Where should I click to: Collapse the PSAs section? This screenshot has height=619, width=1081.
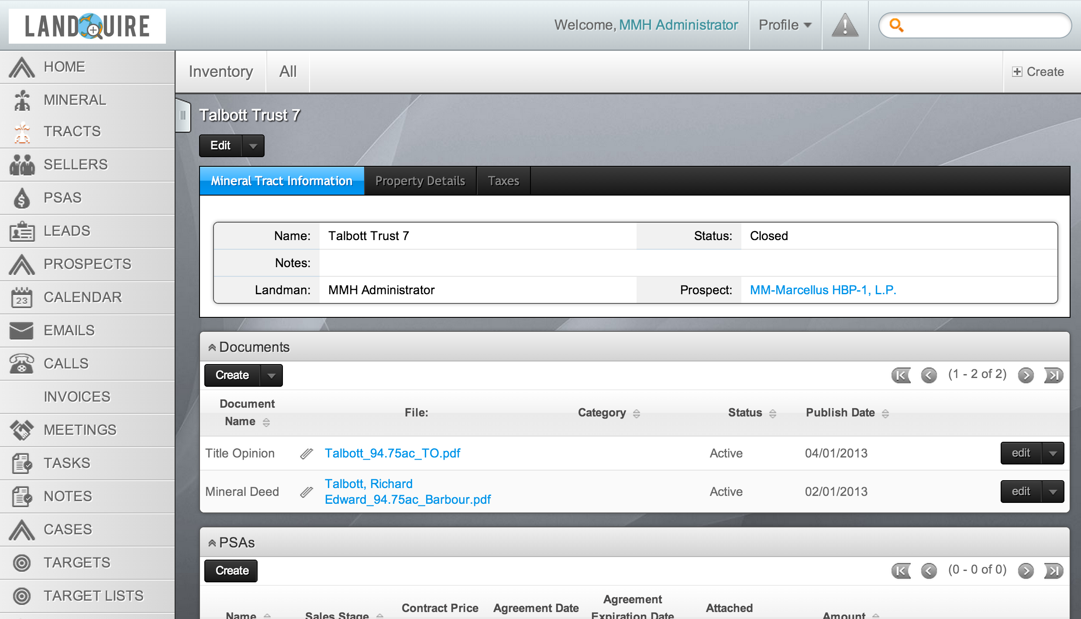tap(212, 543)
